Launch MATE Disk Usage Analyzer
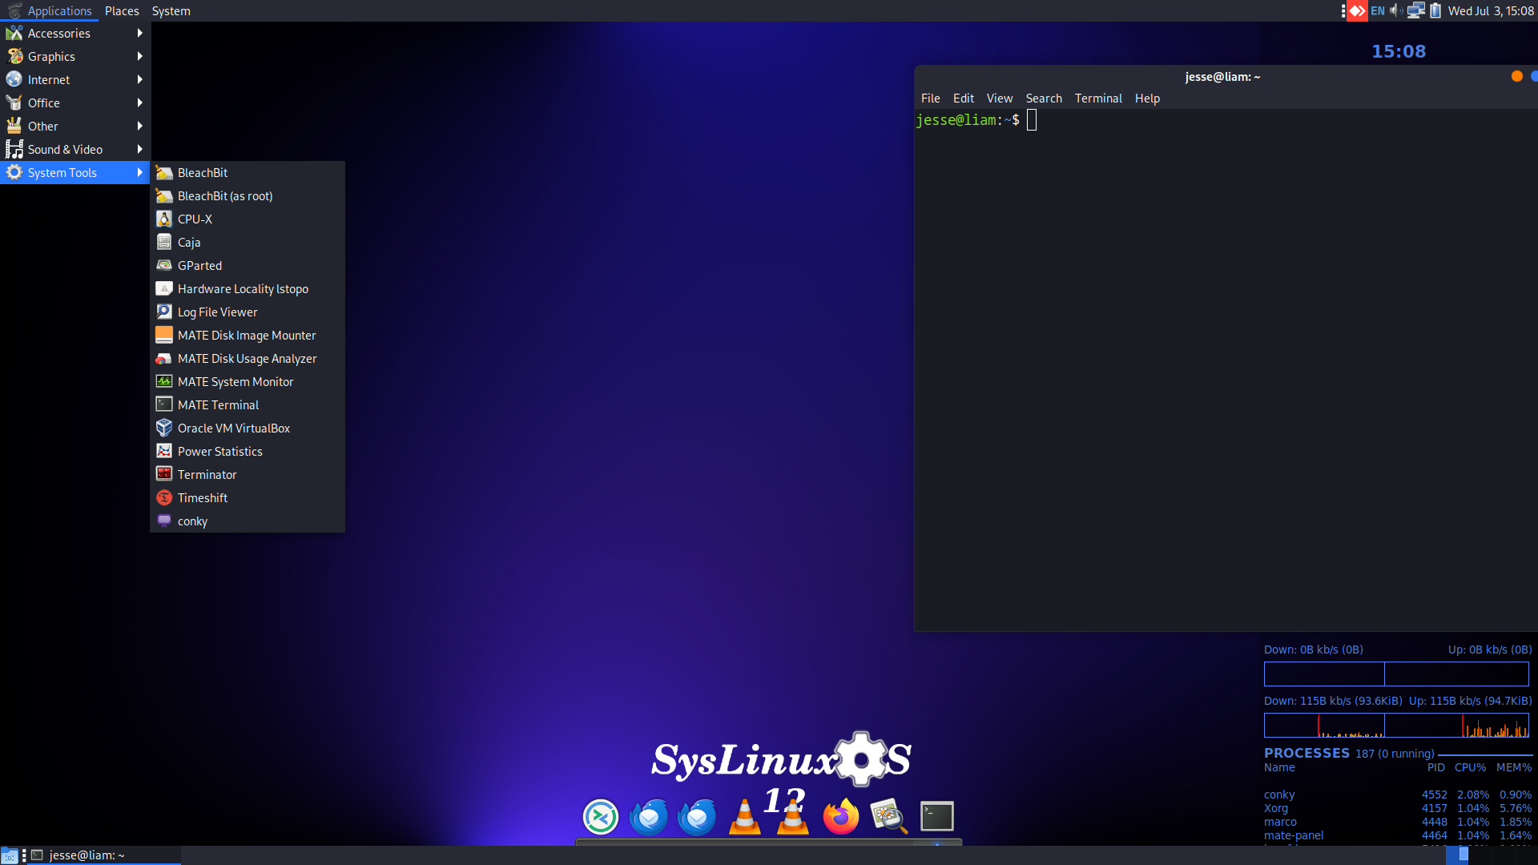 coord(248,359)
